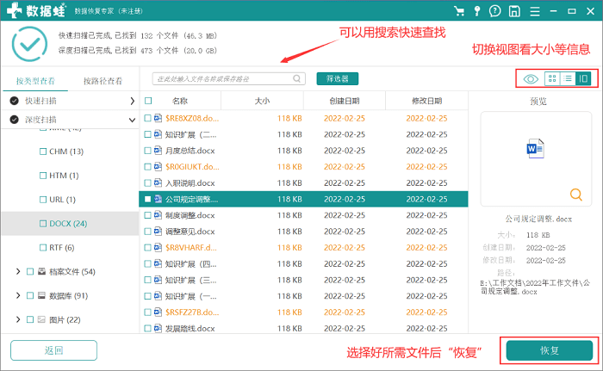Expand the 档案文件 (54) tree node

(18, 271)
